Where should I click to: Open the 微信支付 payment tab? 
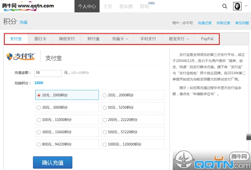pos(67,39)
